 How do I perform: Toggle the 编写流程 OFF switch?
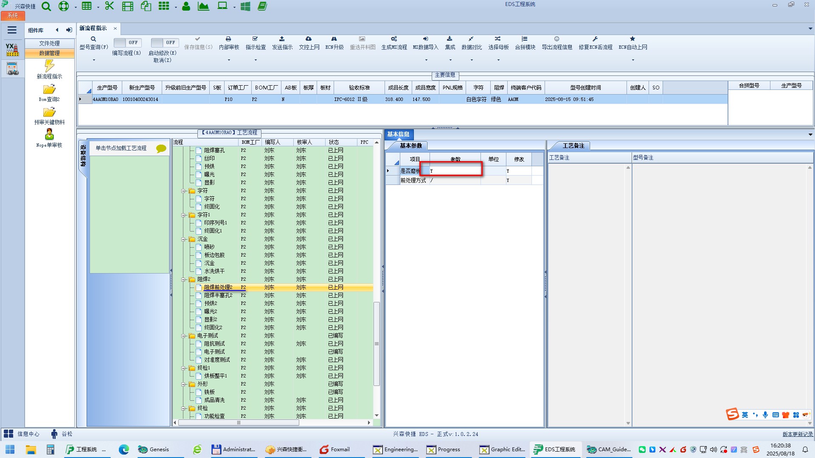tap(127, 43)
